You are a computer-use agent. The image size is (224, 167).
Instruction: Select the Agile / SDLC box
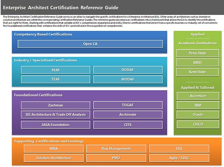[179, 158]
